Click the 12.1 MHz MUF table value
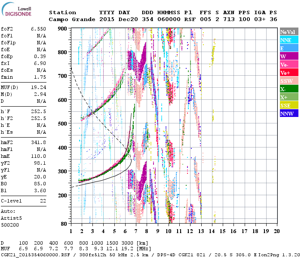The height and width of the screenshot is (258, 301). [x=112, y=249]
